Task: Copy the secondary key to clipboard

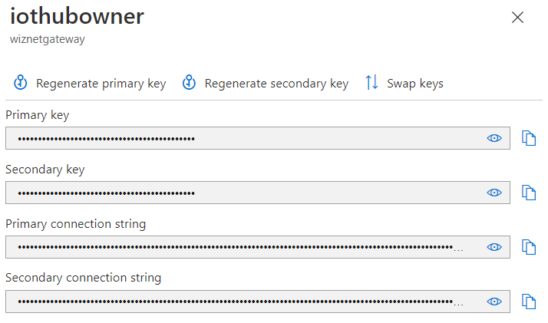Action: 528,193
